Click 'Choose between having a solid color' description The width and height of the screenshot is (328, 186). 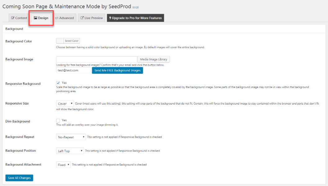[x=130, y=47]
